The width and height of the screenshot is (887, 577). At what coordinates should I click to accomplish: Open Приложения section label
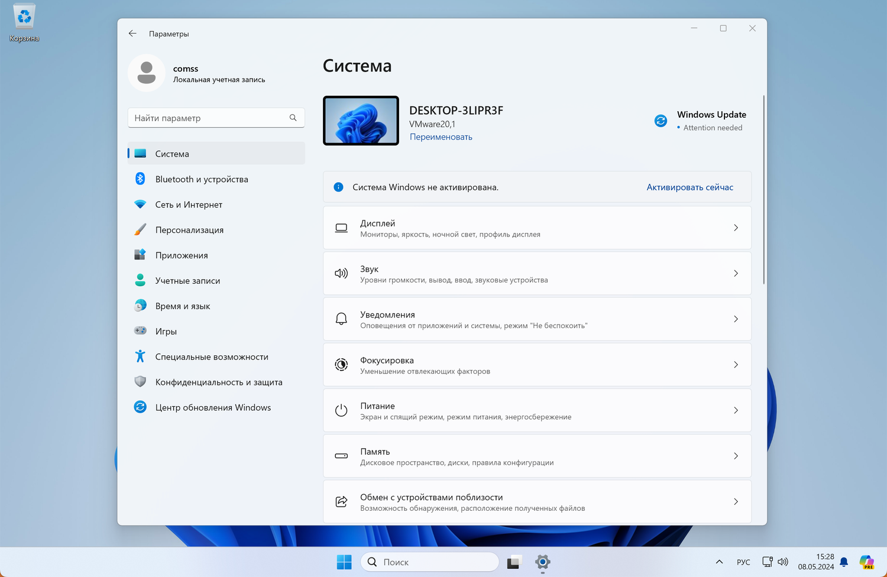[182, 255]
